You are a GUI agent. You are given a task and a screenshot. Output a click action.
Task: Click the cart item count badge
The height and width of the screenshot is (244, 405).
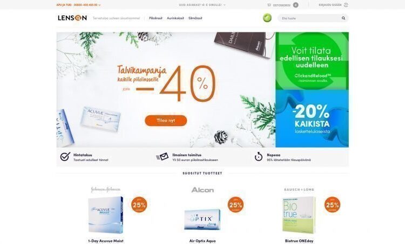(296, 5)
